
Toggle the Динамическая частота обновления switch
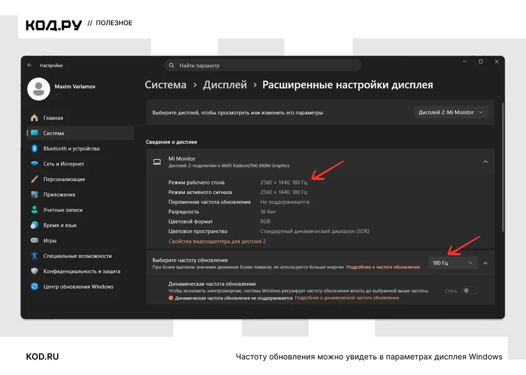[470, 290]
